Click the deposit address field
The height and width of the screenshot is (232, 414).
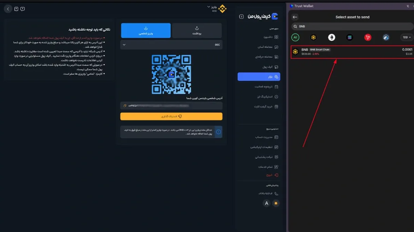171,106
